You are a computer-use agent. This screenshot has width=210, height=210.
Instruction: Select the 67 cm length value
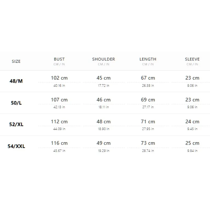coord(148,78)
